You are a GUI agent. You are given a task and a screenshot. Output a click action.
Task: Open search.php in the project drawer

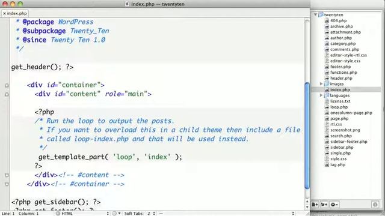(341, 136)
